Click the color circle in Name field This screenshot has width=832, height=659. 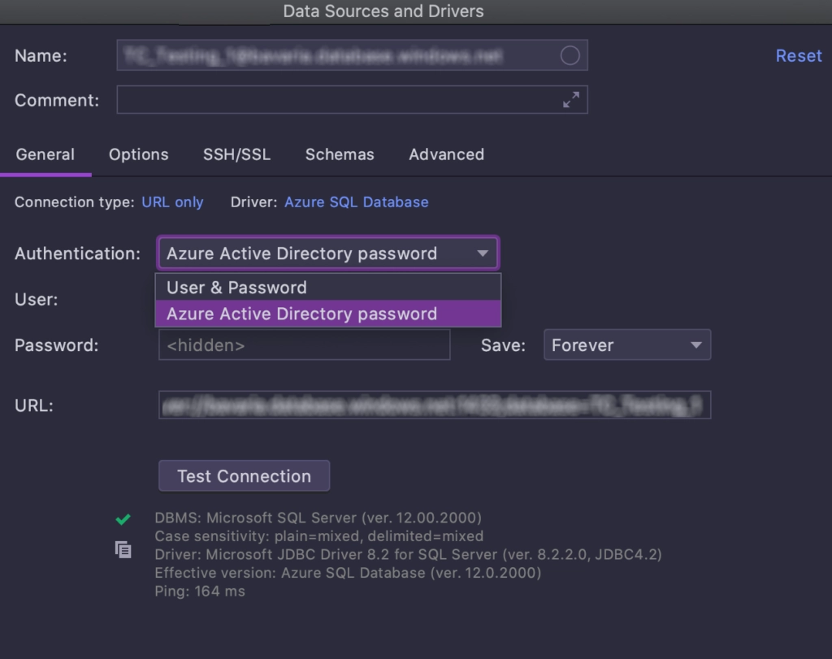[570, 55]
